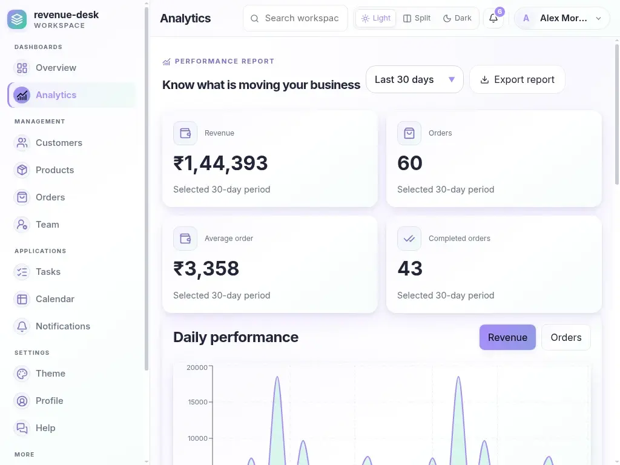Click the Performance Report chart icon
The width and height of the screenshot is (620, 465).
tap(167, 62)
